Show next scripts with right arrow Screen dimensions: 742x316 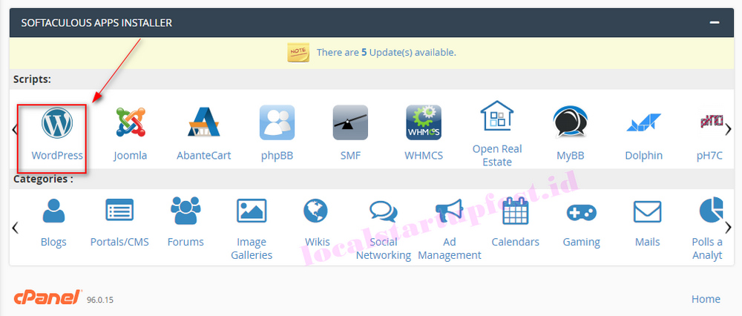(729, 129)
